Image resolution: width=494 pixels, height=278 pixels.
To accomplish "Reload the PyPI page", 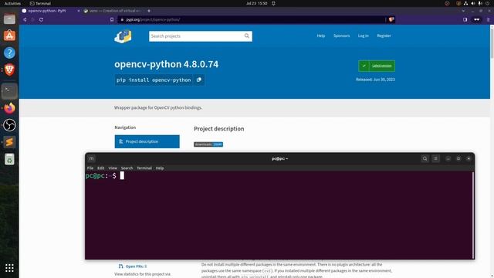I will [x=41, y=19].
